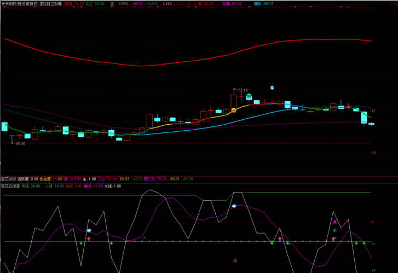This screenshot has width=398, height=273.
Task: Click the 星花五线谱 indicator title
Action: tap(10, 186)
